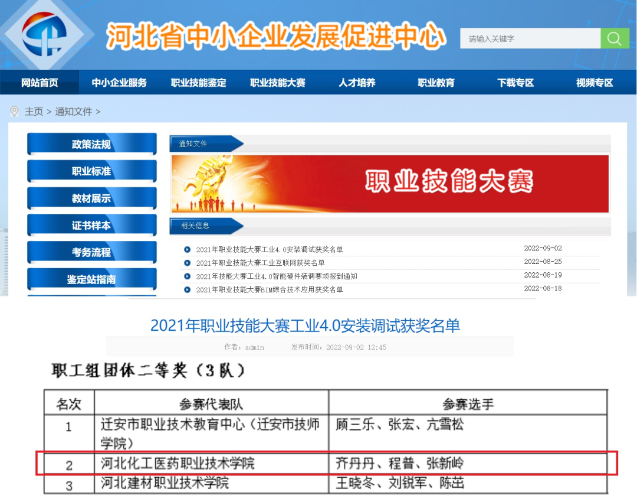This screenshot has height=502, width=637.
Task: Click the blue article title heading
Action: (305, 326)
